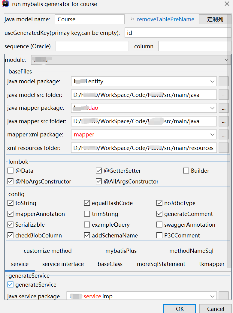Switch to methodNameSql tab

tap(191, 251)
